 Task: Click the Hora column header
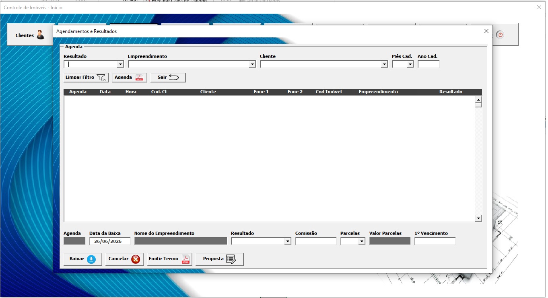click(x=131, y=92)
